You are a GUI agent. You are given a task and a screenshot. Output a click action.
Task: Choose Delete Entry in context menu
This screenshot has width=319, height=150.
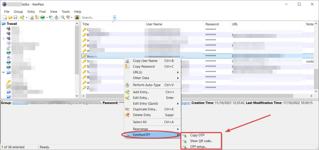[x=153, y=115]
